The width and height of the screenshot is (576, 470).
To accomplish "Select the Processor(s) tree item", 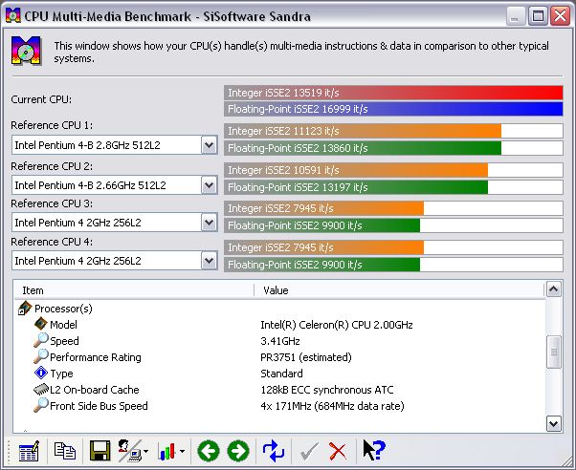I will [x=63, y=309].
